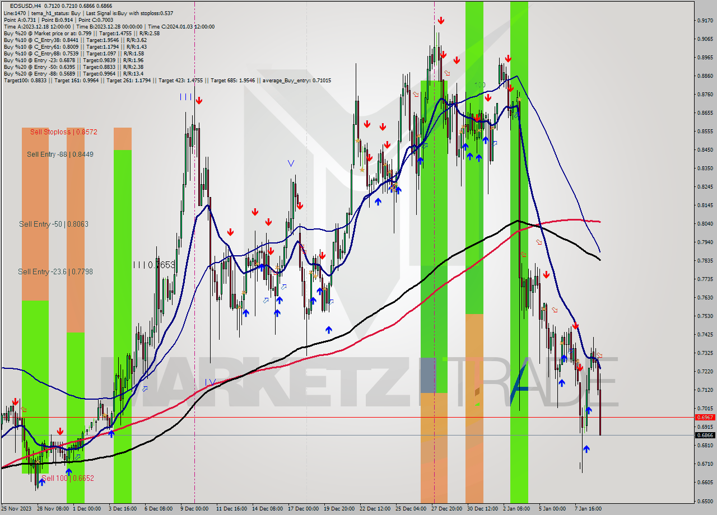The image size is (717, 515).
Task: Select the 'Sell Entry -88 | 0.8449' label
Action: tap(60, 154)
